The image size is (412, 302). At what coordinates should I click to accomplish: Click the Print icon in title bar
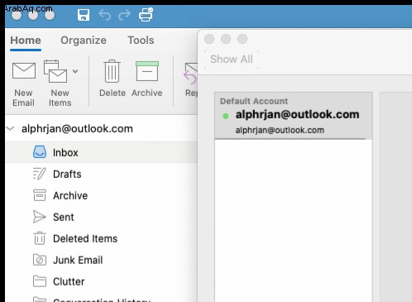pyautogui.click(x=146, y=15)
